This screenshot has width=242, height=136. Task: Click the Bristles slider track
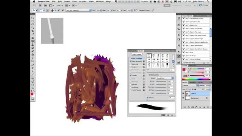[x=161, y=82]
